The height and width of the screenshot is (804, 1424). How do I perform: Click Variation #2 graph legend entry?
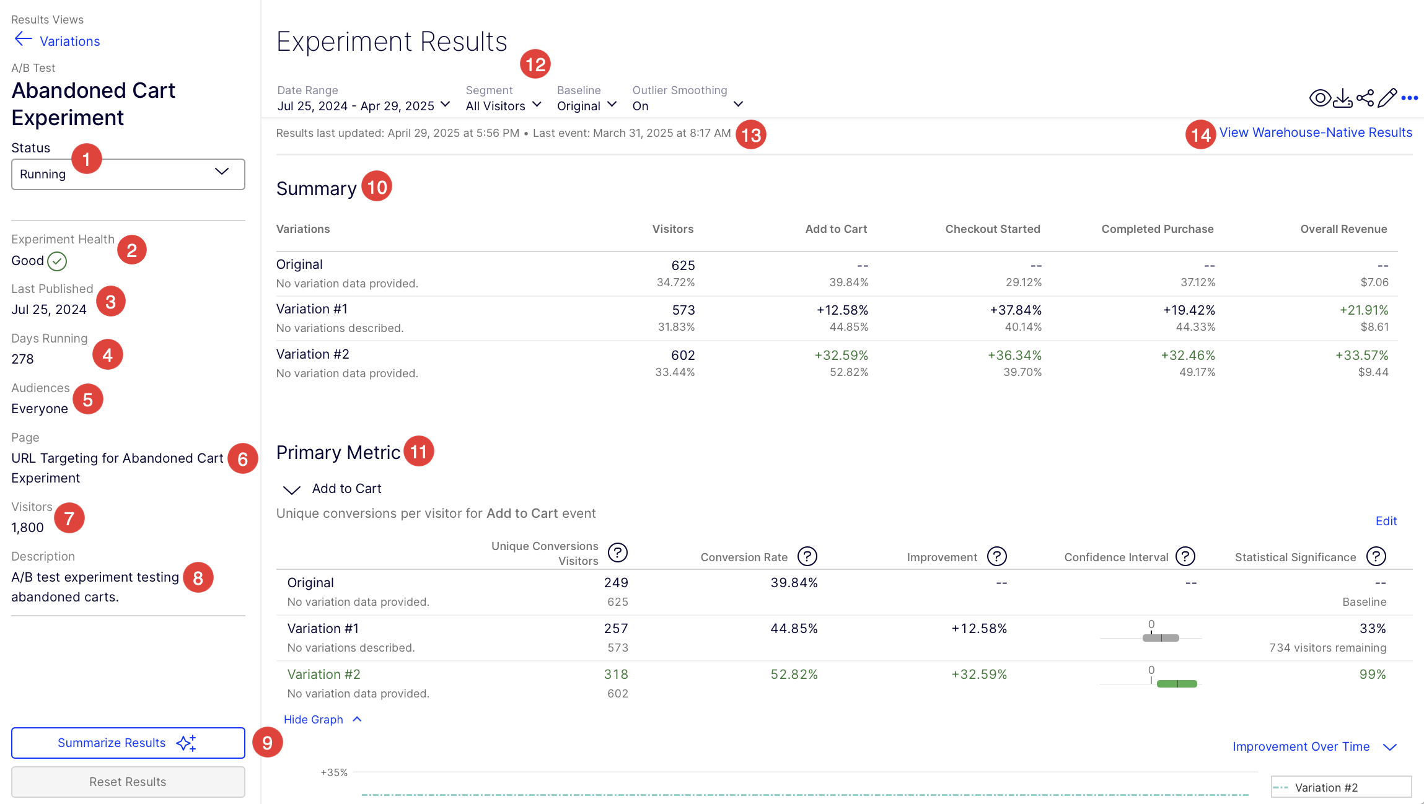click(1326, 787)
